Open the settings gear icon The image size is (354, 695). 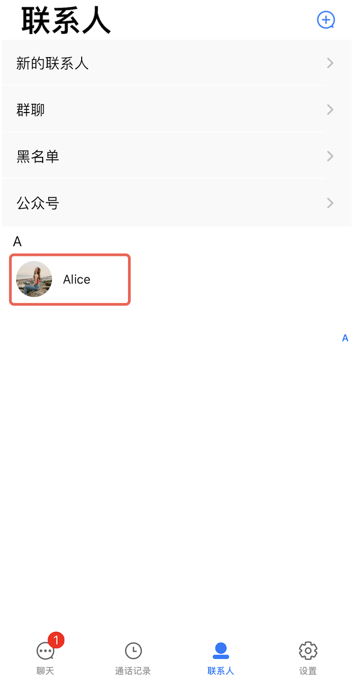[x=308, y=651]
